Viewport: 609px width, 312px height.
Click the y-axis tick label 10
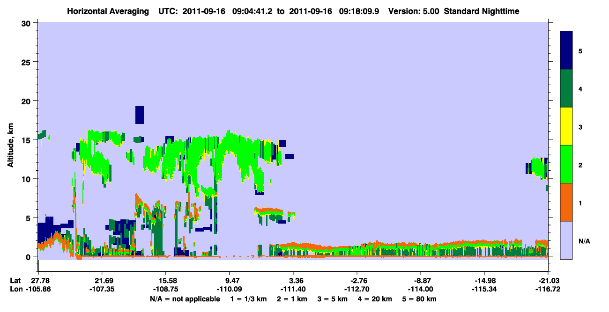27,179
